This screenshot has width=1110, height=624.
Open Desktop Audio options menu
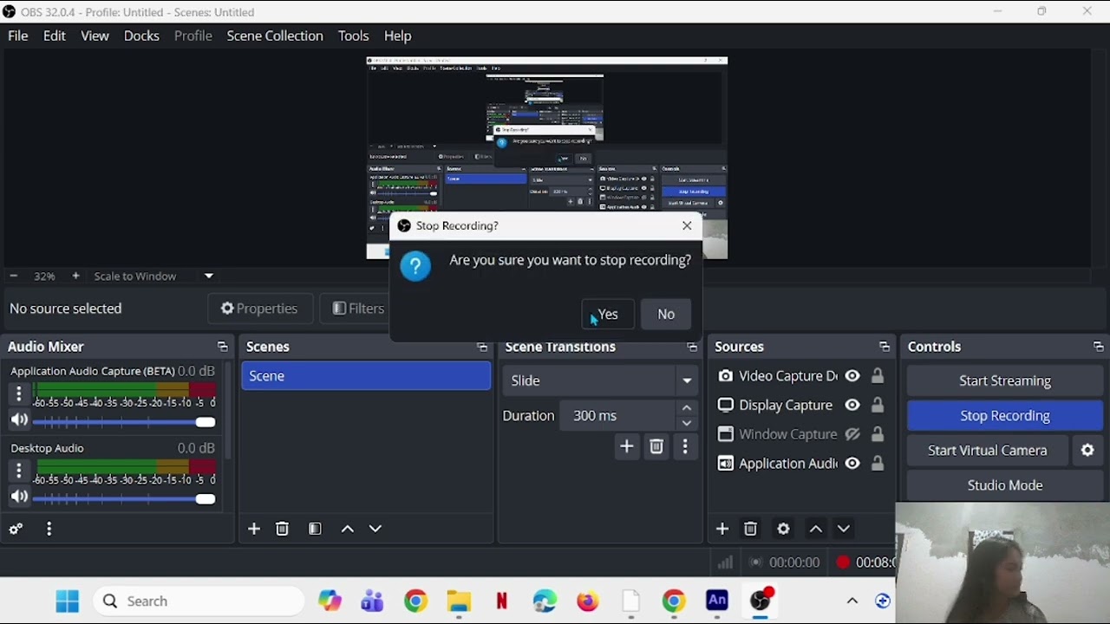pos(18,471)
